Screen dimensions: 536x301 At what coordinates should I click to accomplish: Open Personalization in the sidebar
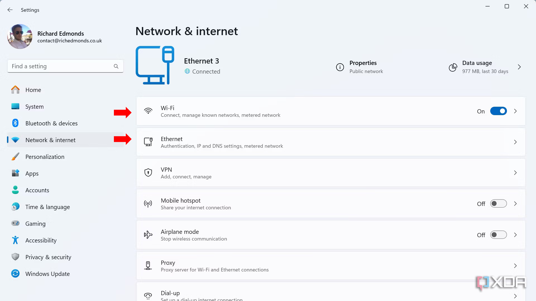pyautogui.click(x=45, y=157)
